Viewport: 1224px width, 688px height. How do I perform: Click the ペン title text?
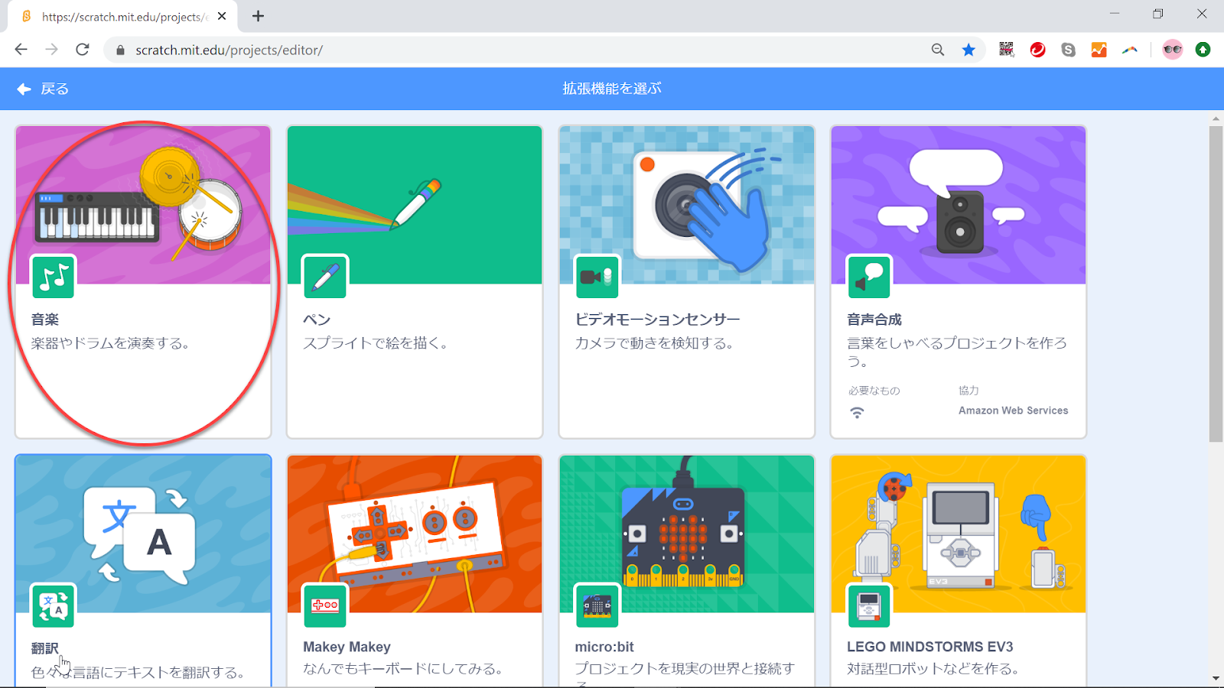pos(317,320)
